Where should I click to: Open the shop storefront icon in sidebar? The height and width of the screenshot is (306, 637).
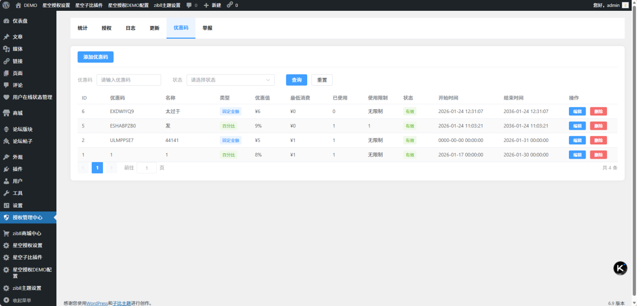pos(6,113)
